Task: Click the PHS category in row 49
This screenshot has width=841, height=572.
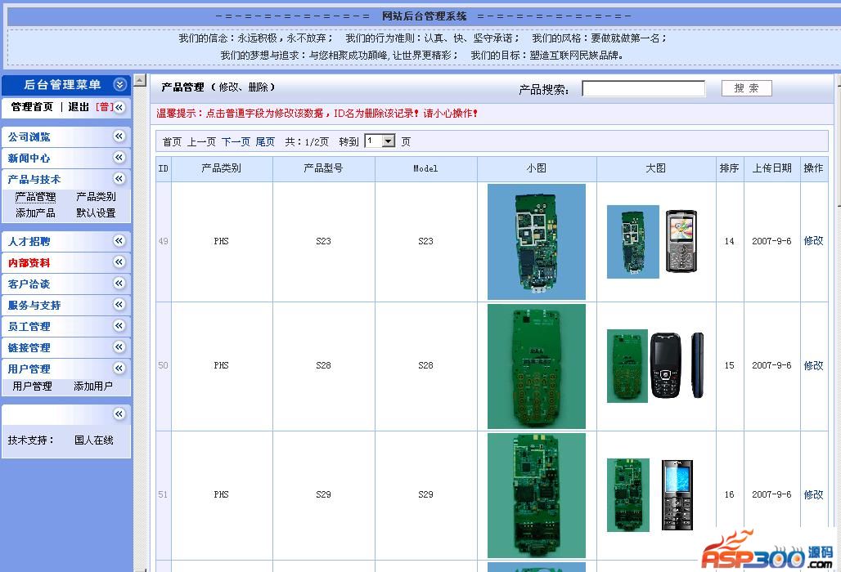Action: click(x=222, y=242)
